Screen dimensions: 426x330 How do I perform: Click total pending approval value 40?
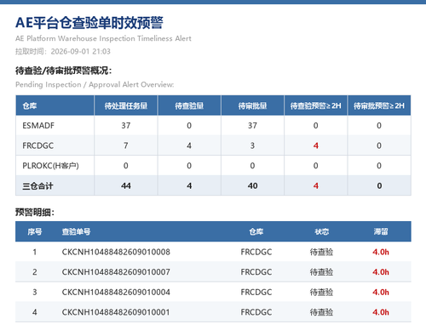click(252, 186)
